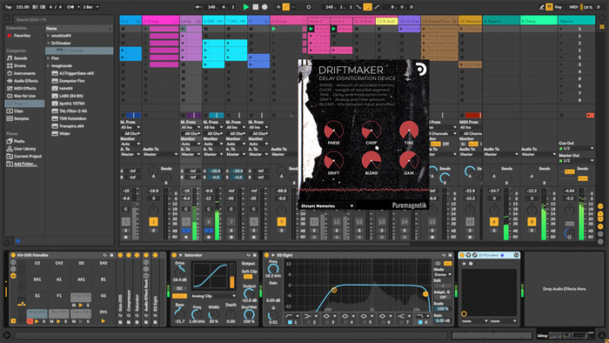Click the TIME knob in Driftmaker
Screen dimensions: 609x343
409,130
